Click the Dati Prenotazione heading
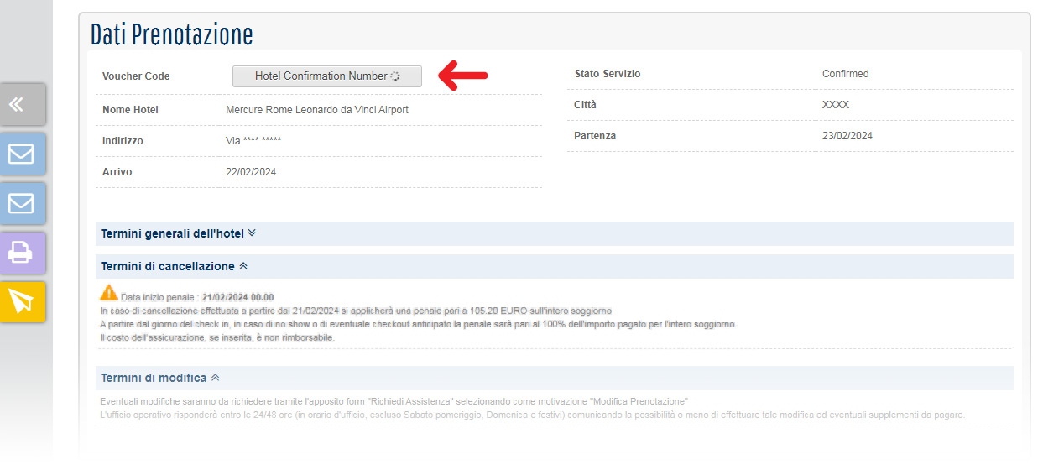Viewport: 1043px width, 465px height. [171, 34]
